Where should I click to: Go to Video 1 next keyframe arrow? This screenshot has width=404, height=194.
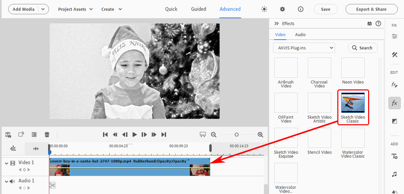coord(29,170)
